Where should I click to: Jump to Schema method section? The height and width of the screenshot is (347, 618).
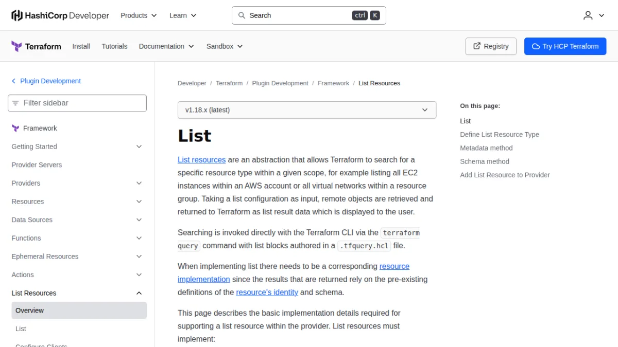(x=485, y=161)
